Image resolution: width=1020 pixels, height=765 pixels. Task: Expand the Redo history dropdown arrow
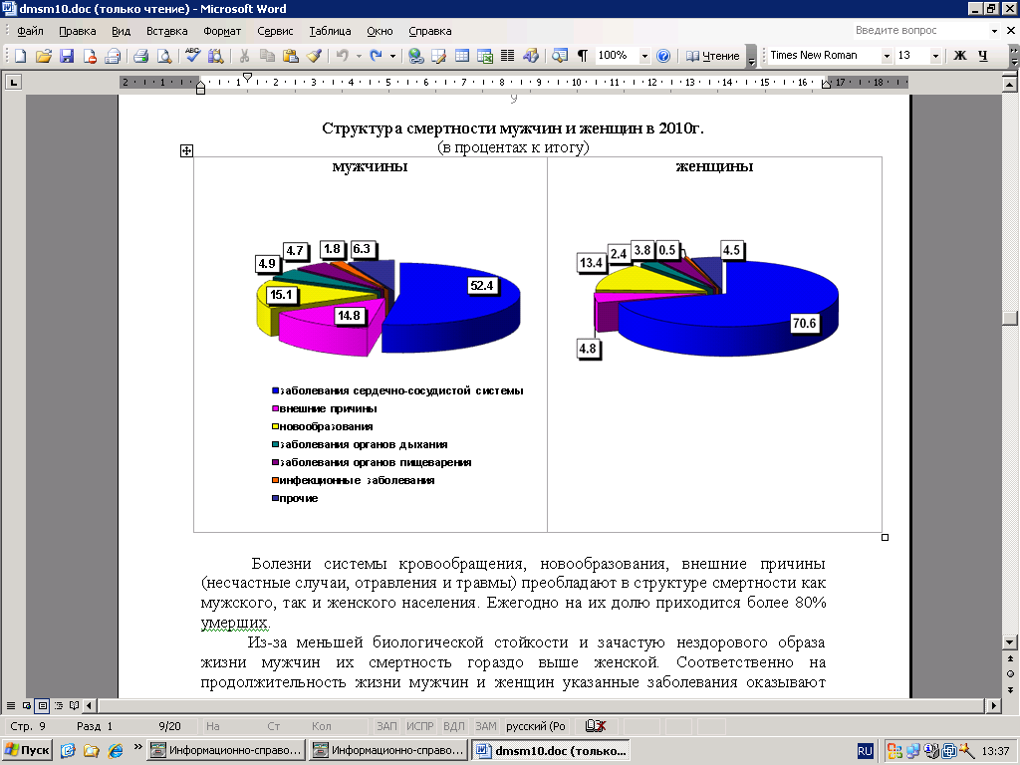[392, 56]
